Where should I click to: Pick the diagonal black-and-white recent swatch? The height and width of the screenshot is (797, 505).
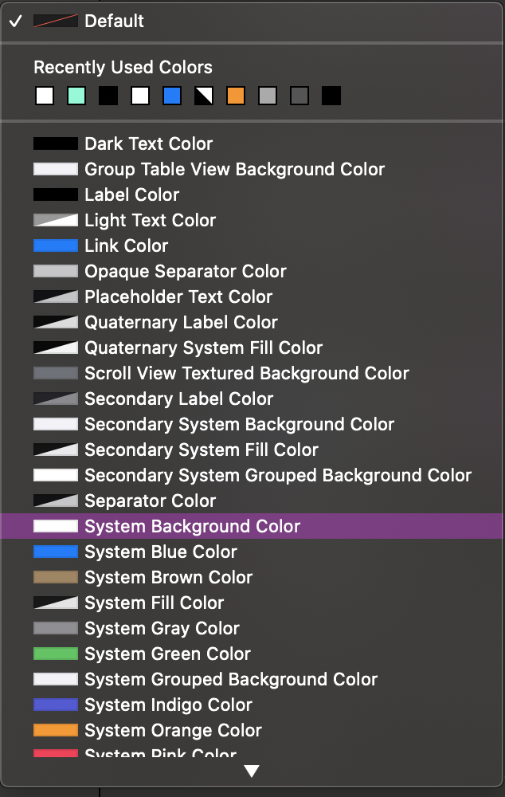pos(204,96)
